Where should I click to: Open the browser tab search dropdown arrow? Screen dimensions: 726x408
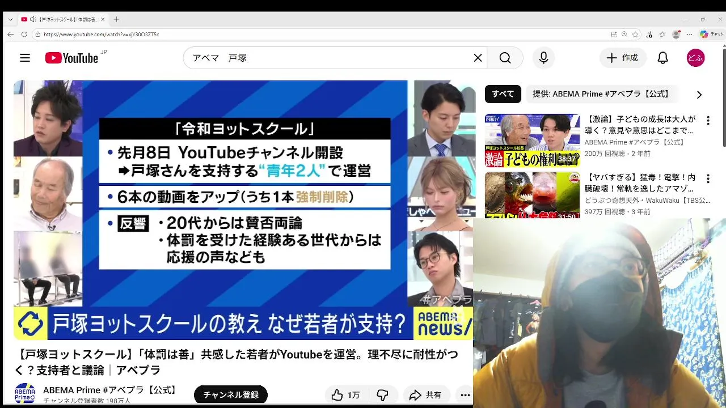click(10, 19)
